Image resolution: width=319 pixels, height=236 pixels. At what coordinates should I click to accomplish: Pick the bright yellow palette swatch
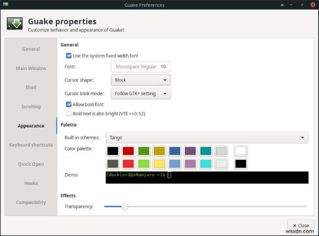pyautogui.click(x=159, y=164)
